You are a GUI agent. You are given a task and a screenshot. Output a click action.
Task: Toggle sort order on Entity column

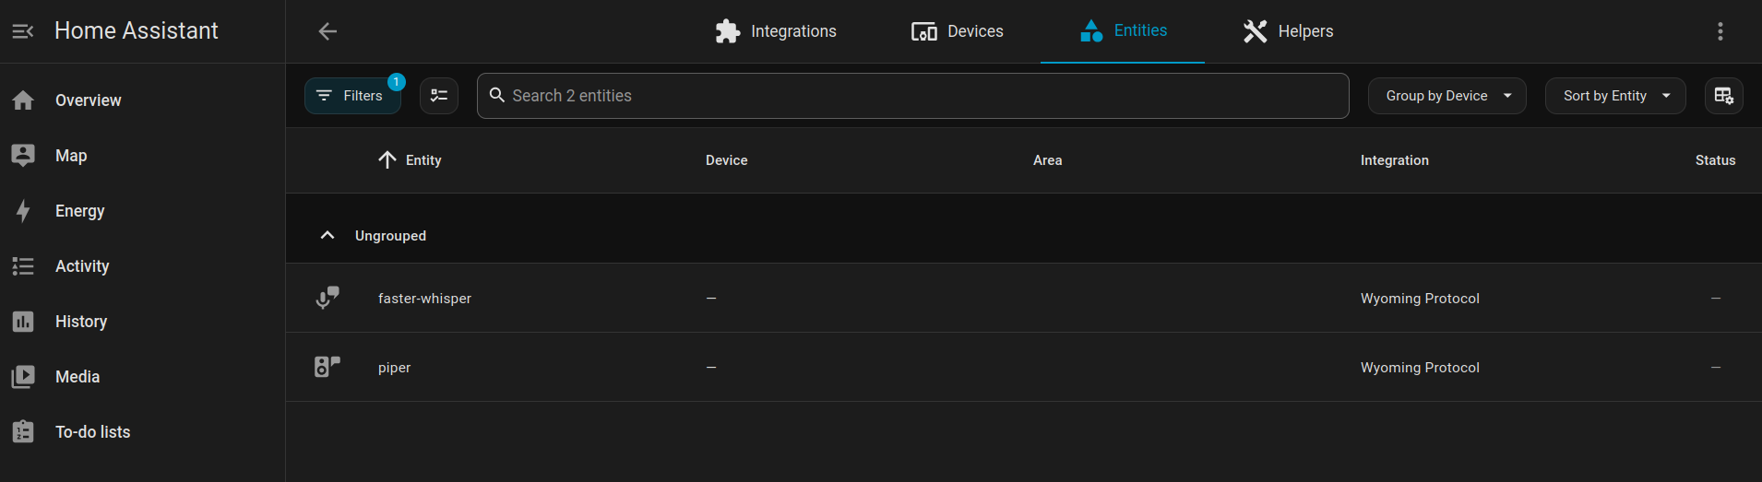coord(410,160)
